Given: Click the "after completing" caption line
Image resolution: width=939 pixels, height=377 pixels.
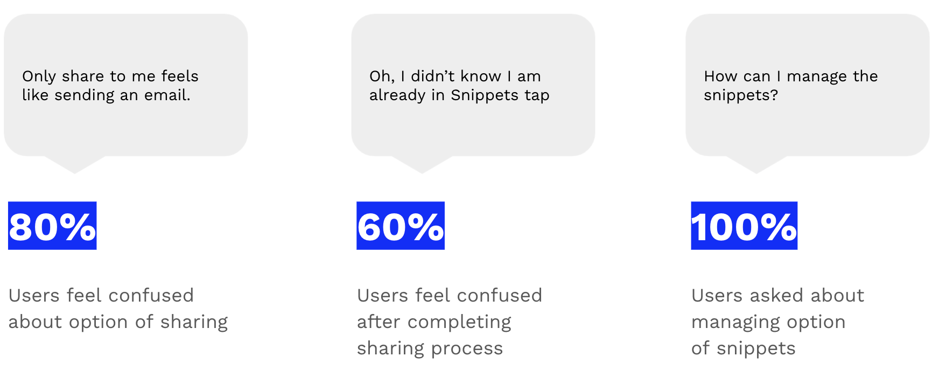Looking at the screenshot, I should pos(434,322).
